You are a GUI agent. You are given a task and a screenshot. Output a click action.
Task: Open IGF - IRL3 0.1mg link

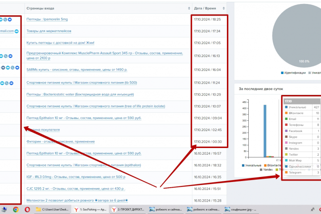pyautogui.click(x=76, y=177)
